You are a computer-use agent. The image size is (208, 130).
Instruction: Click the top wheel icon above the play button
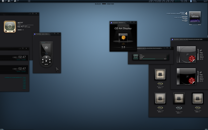pos(46,57)
